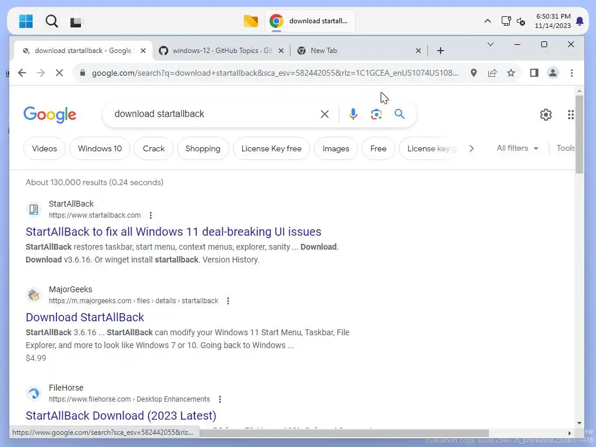
Task: Open Chrome's three-dot menu
Action: 572,73
